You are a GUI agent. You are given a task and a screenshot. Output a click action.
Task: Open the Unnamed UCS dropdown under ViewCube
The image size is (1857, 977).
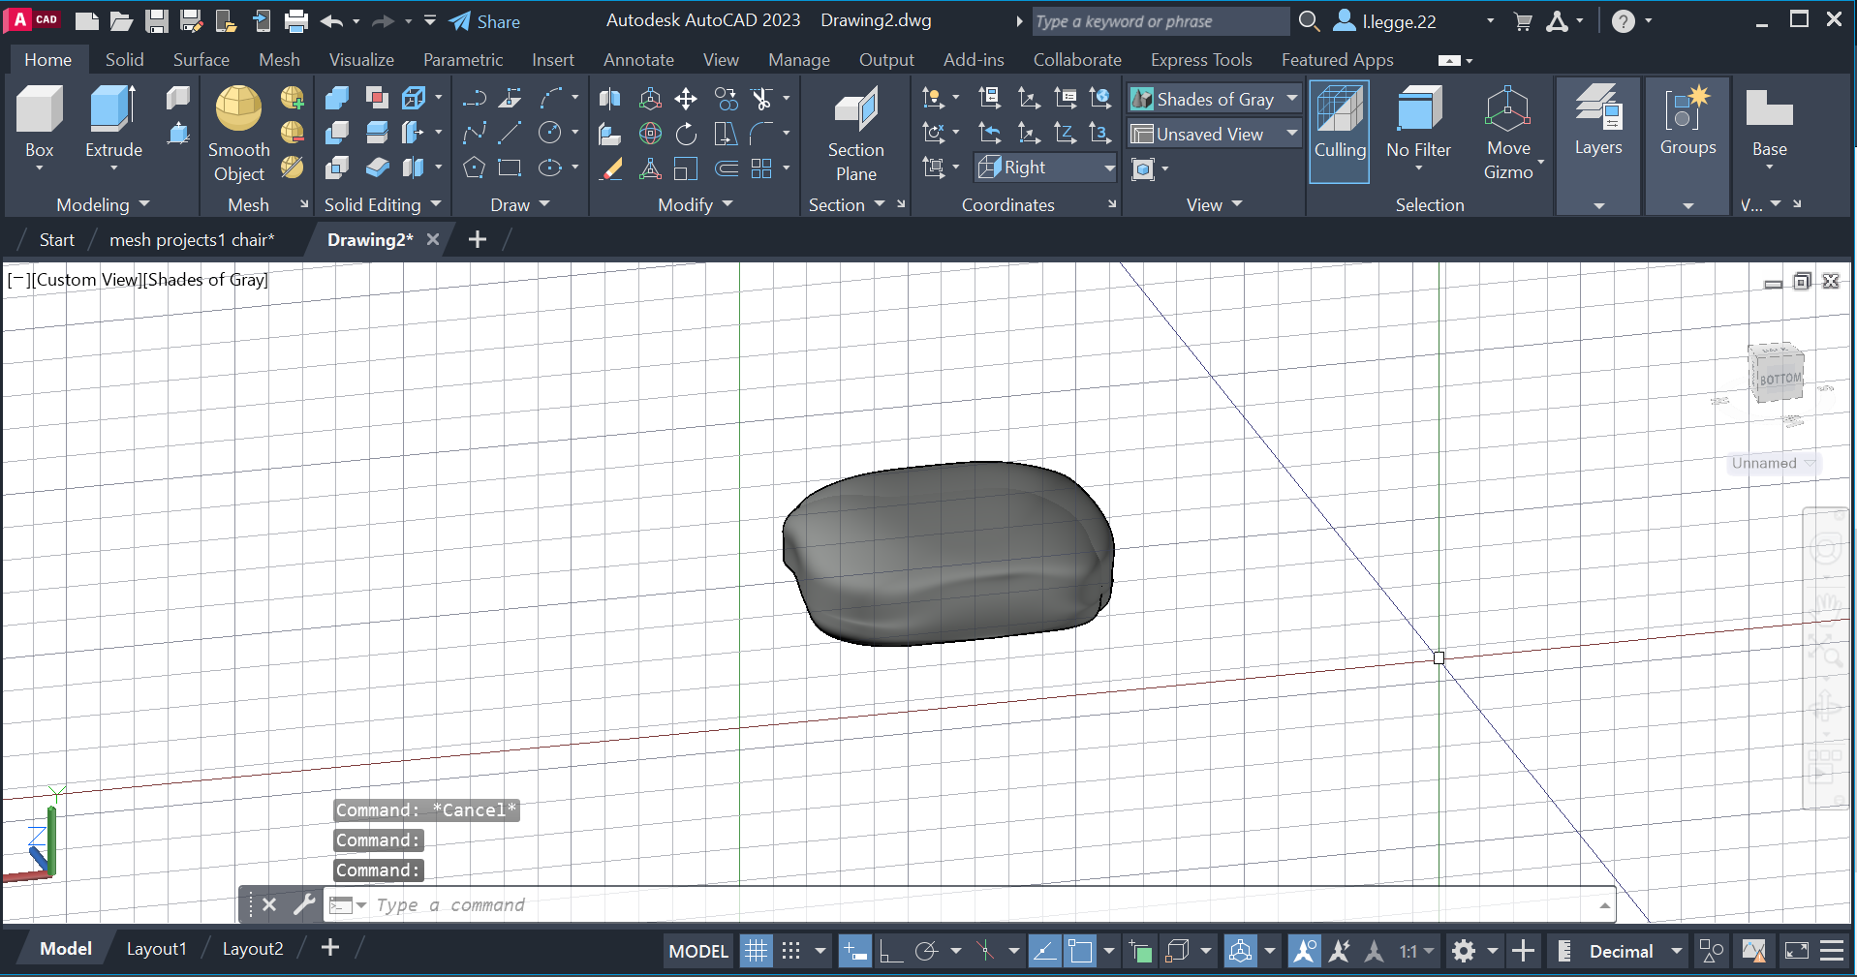pos(1773,463)
